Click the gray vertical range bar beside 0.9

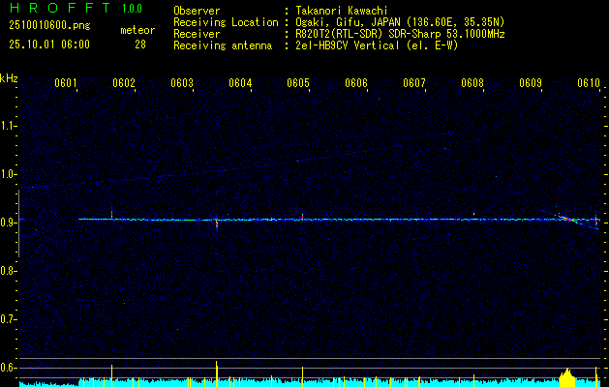click(x=18, y=223)
